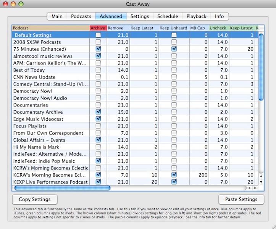Go to the Playback tab
276x229 pixels.
point(196,16)
